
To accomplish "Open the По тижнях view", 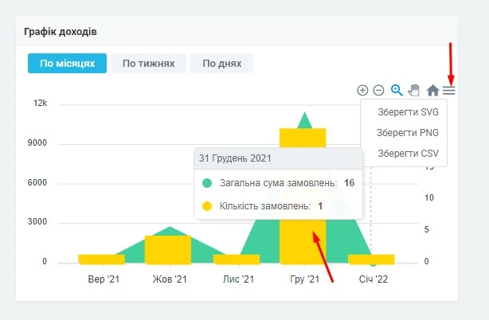I will pos(149,64).
